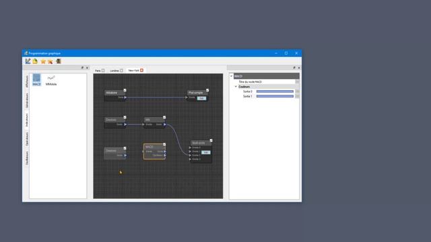The image size is (431, 242).
Task: Toggle the MM node's corner box
Action: click(x=164, y=117)
